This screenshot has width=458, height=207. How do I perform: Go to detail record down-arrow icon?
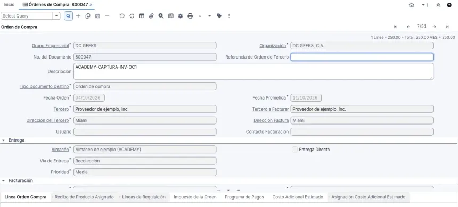tap(209, 16)
